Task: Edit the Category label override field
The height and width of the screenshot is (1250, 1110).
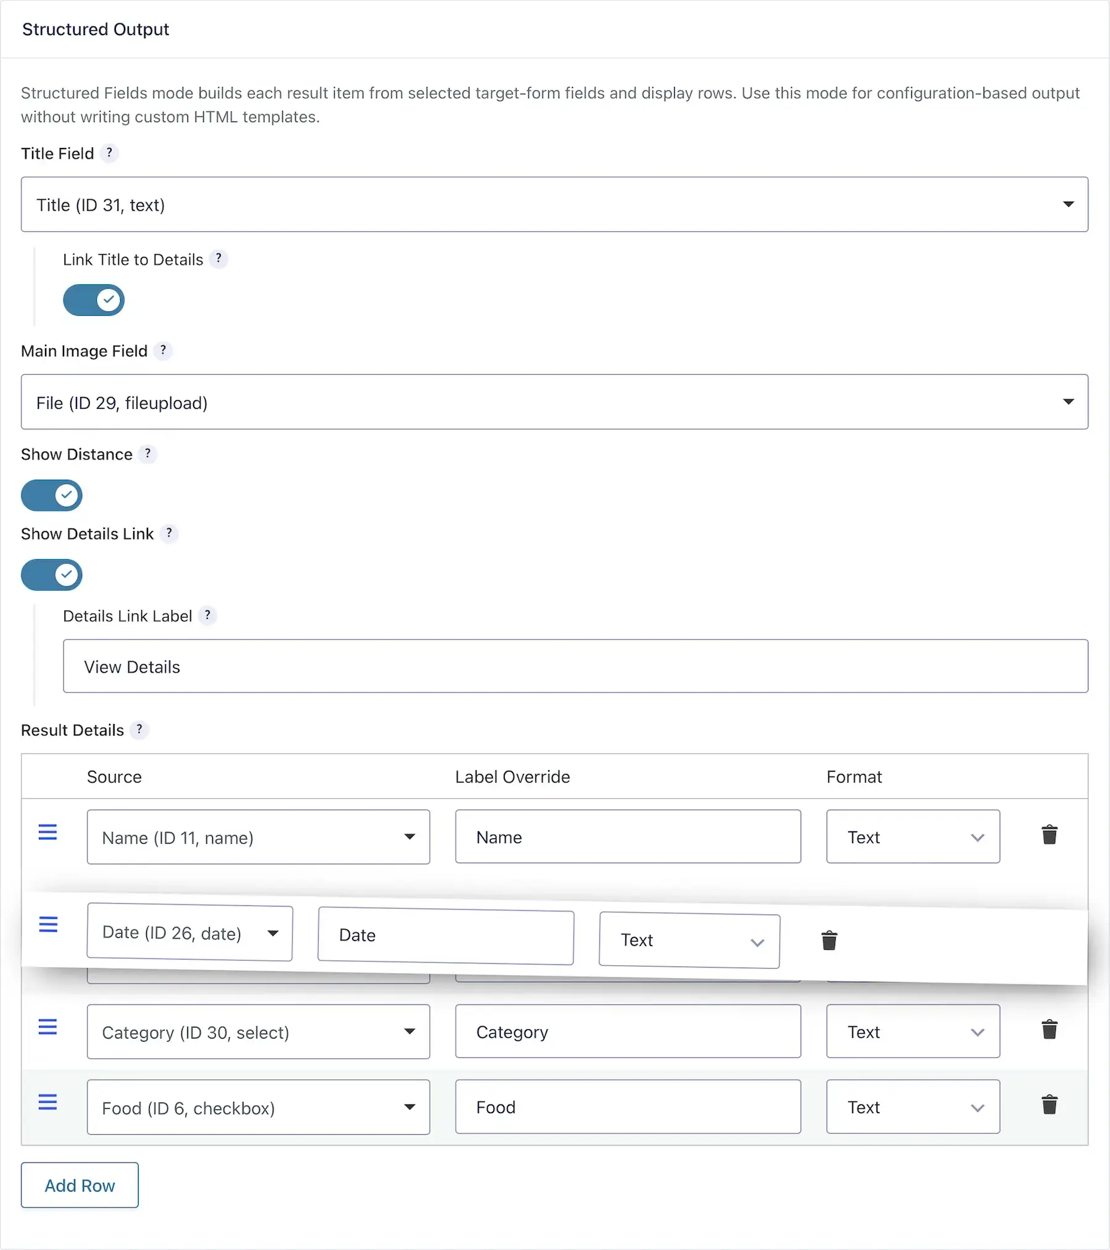Action: point(628,1032)
